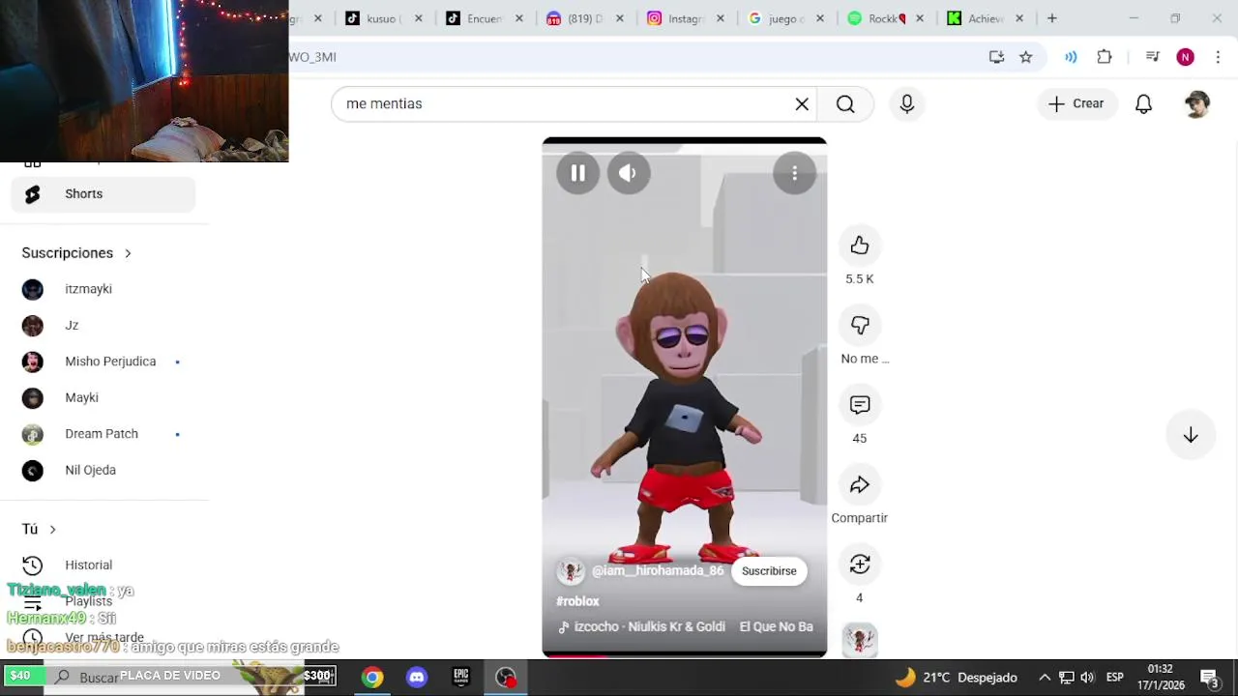Screen dimensions: 1238x696
Task: Show hidden system tray icons
Action: tap(1045, 678)
